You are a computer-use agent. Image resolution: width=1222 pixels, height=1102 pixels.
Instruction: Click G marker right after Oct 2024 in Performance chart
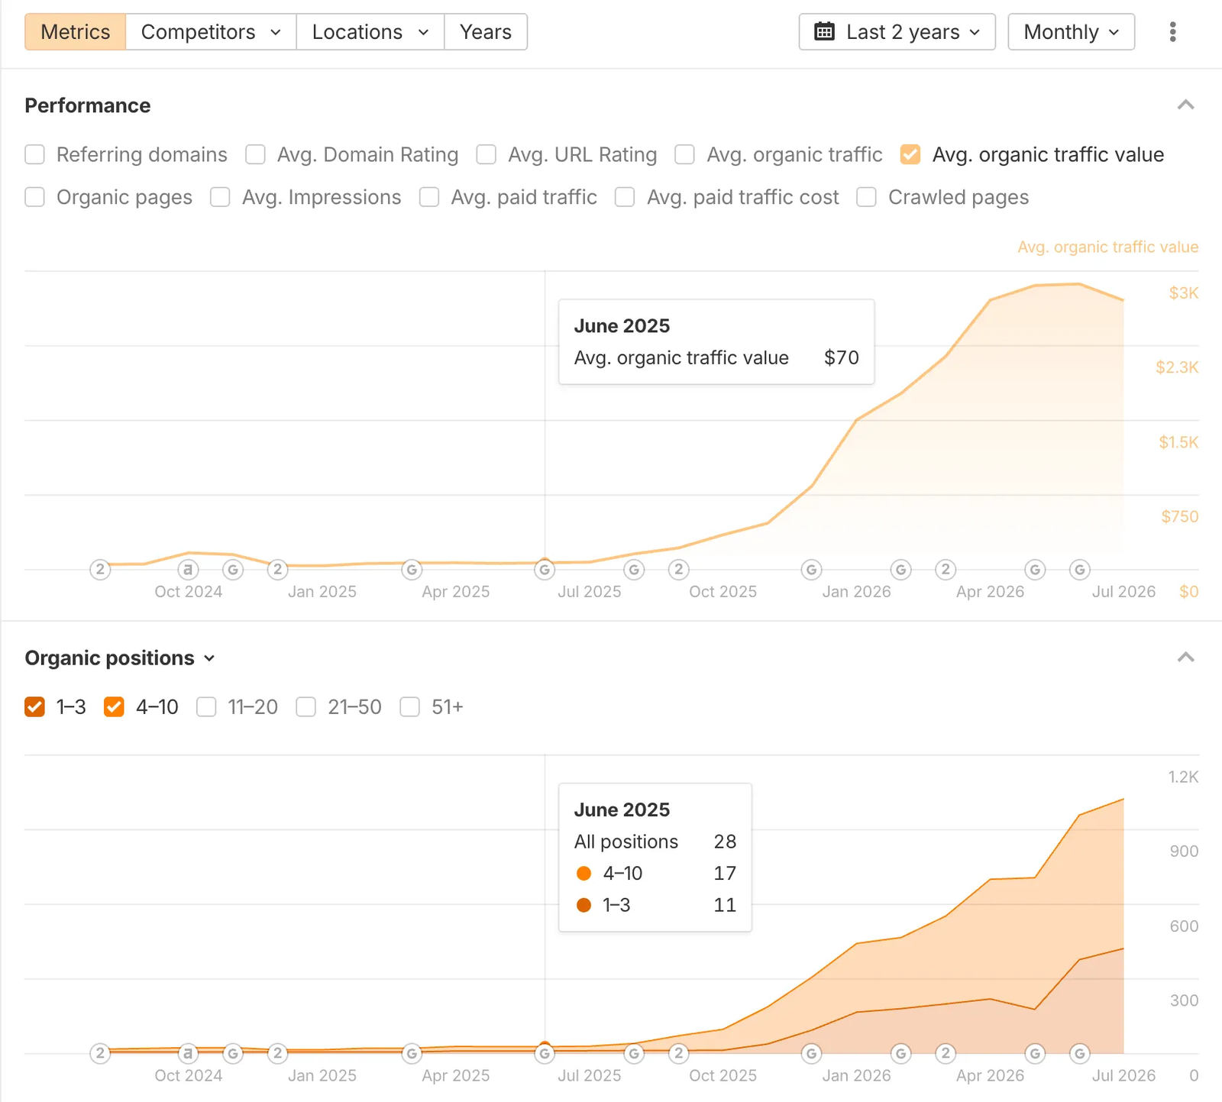pos(233,570)
